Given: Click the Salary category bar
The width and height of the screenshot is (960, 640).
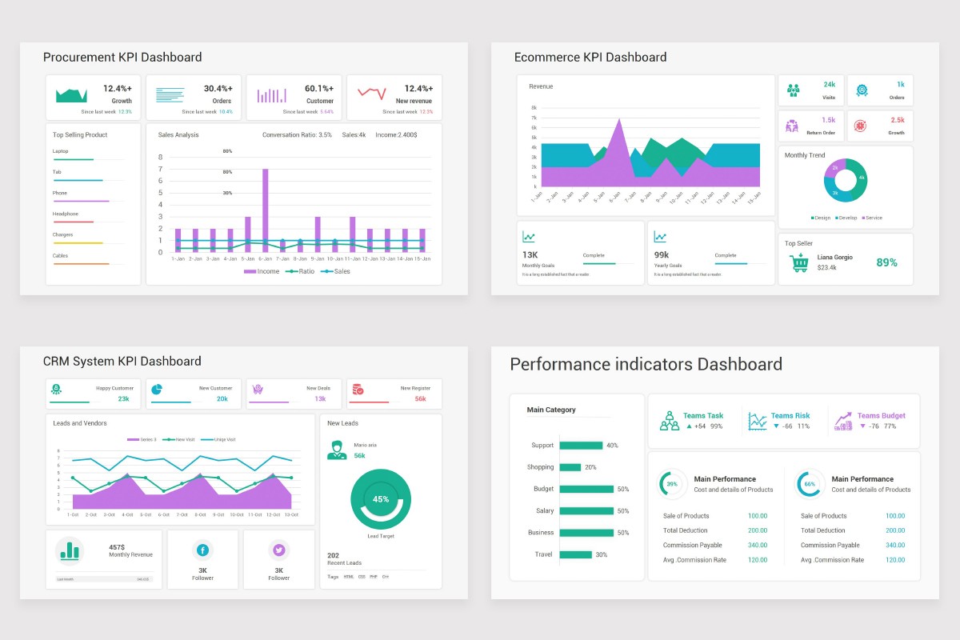Looking at the screenshot, I should click(586, 510).
